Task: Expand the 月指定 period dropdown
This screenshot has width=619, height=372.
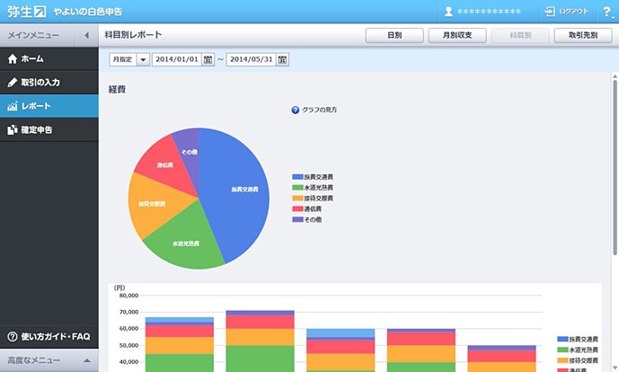Action: tap(143, 59)
